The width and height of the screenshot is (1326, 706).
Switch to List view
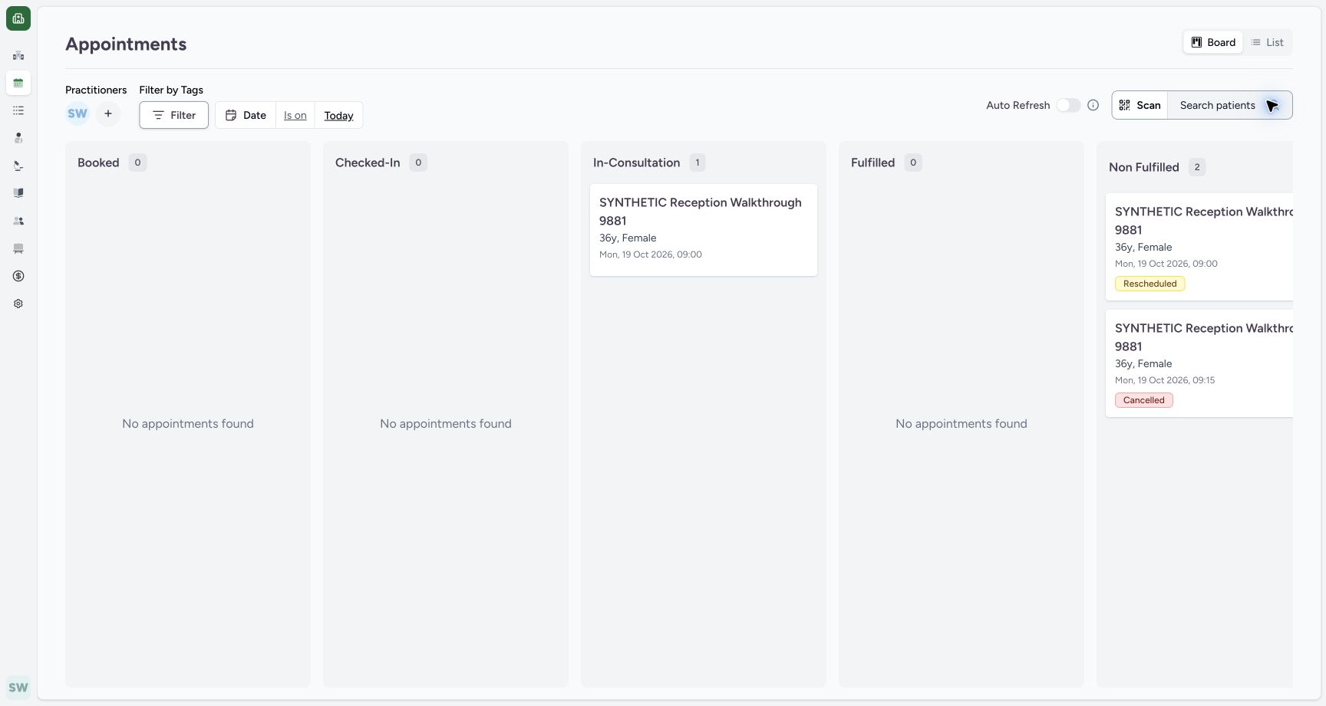[x=1267, y=42]
